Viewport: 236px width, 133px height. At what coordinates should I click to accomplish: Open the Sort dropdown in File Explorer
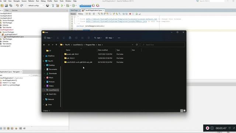[x=98, y=38]
